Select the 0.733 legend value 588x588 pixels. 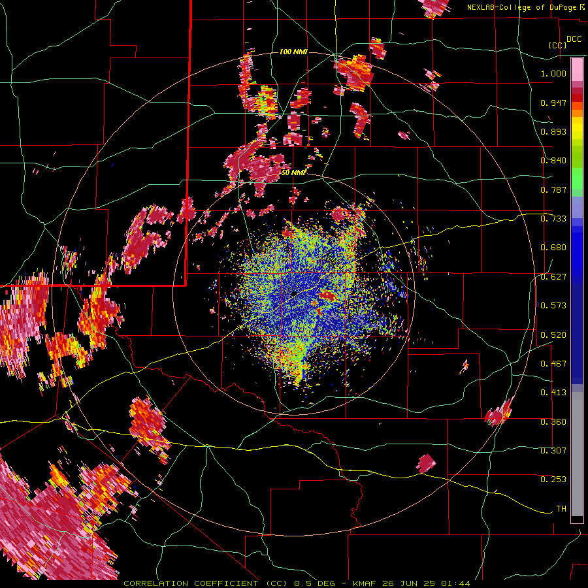click(x=553, y=219)
